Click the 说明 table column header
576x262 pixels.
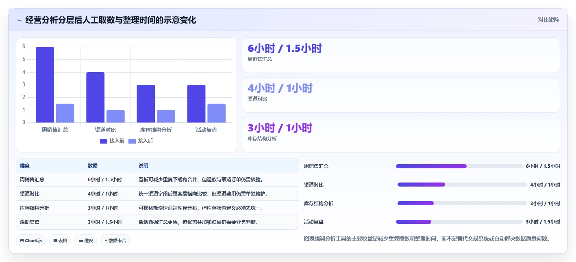point(143,166)
